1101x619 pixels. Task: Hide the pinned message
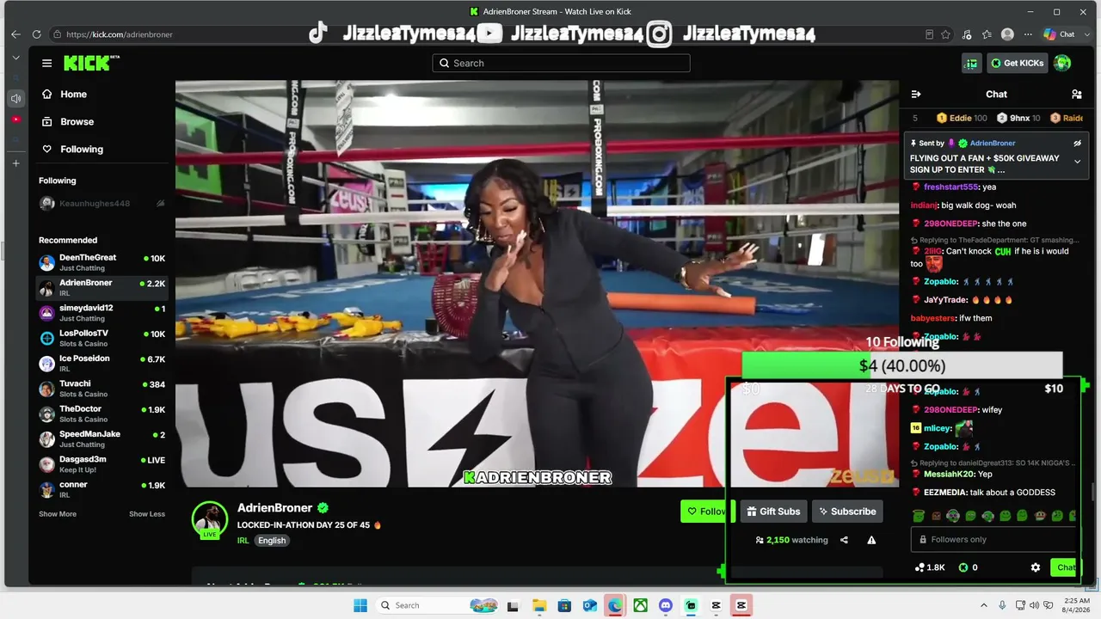coord(1077,144)
